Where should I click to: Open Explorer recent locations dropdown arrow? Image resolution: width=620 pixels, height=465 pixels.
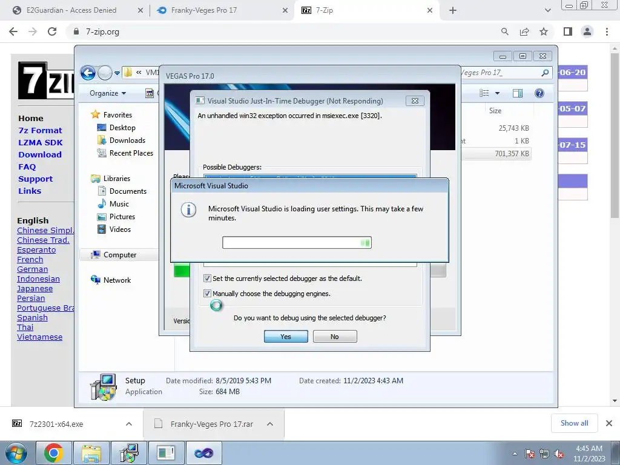pos(117,73)
